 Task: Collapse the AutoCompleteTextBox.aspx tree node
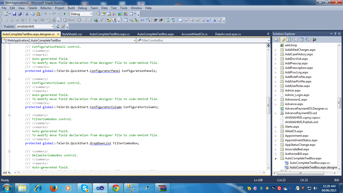275,158
